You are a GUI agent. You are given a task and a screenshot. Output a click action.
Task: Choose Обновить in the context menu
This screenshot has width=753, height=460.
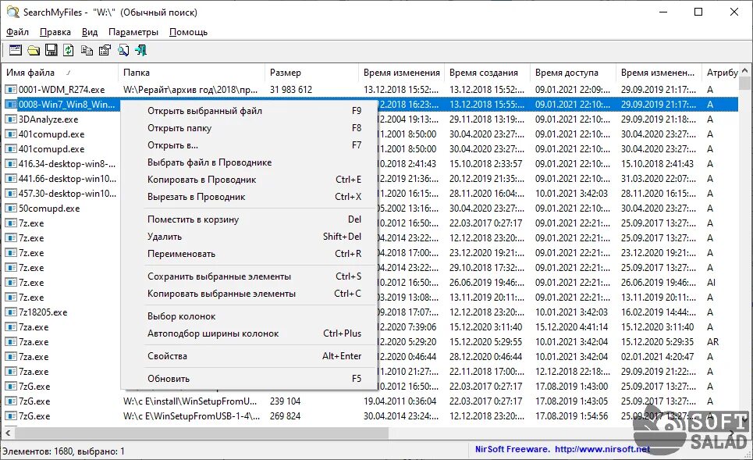pyautogui.click(x=248, y=379)
